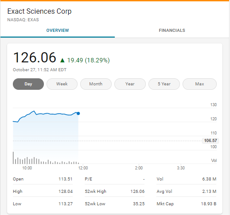Click the Mkt Cap row

[187, 204]
